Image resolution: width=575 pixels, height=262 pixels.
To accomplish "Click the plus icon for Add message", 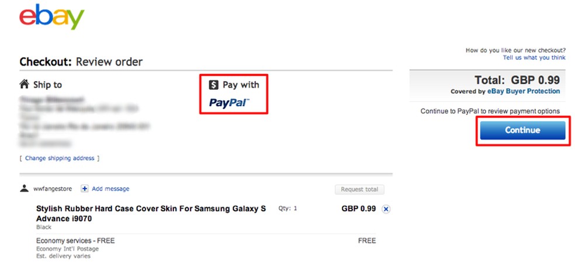I will pyautogui.click(x=85, y=188).
